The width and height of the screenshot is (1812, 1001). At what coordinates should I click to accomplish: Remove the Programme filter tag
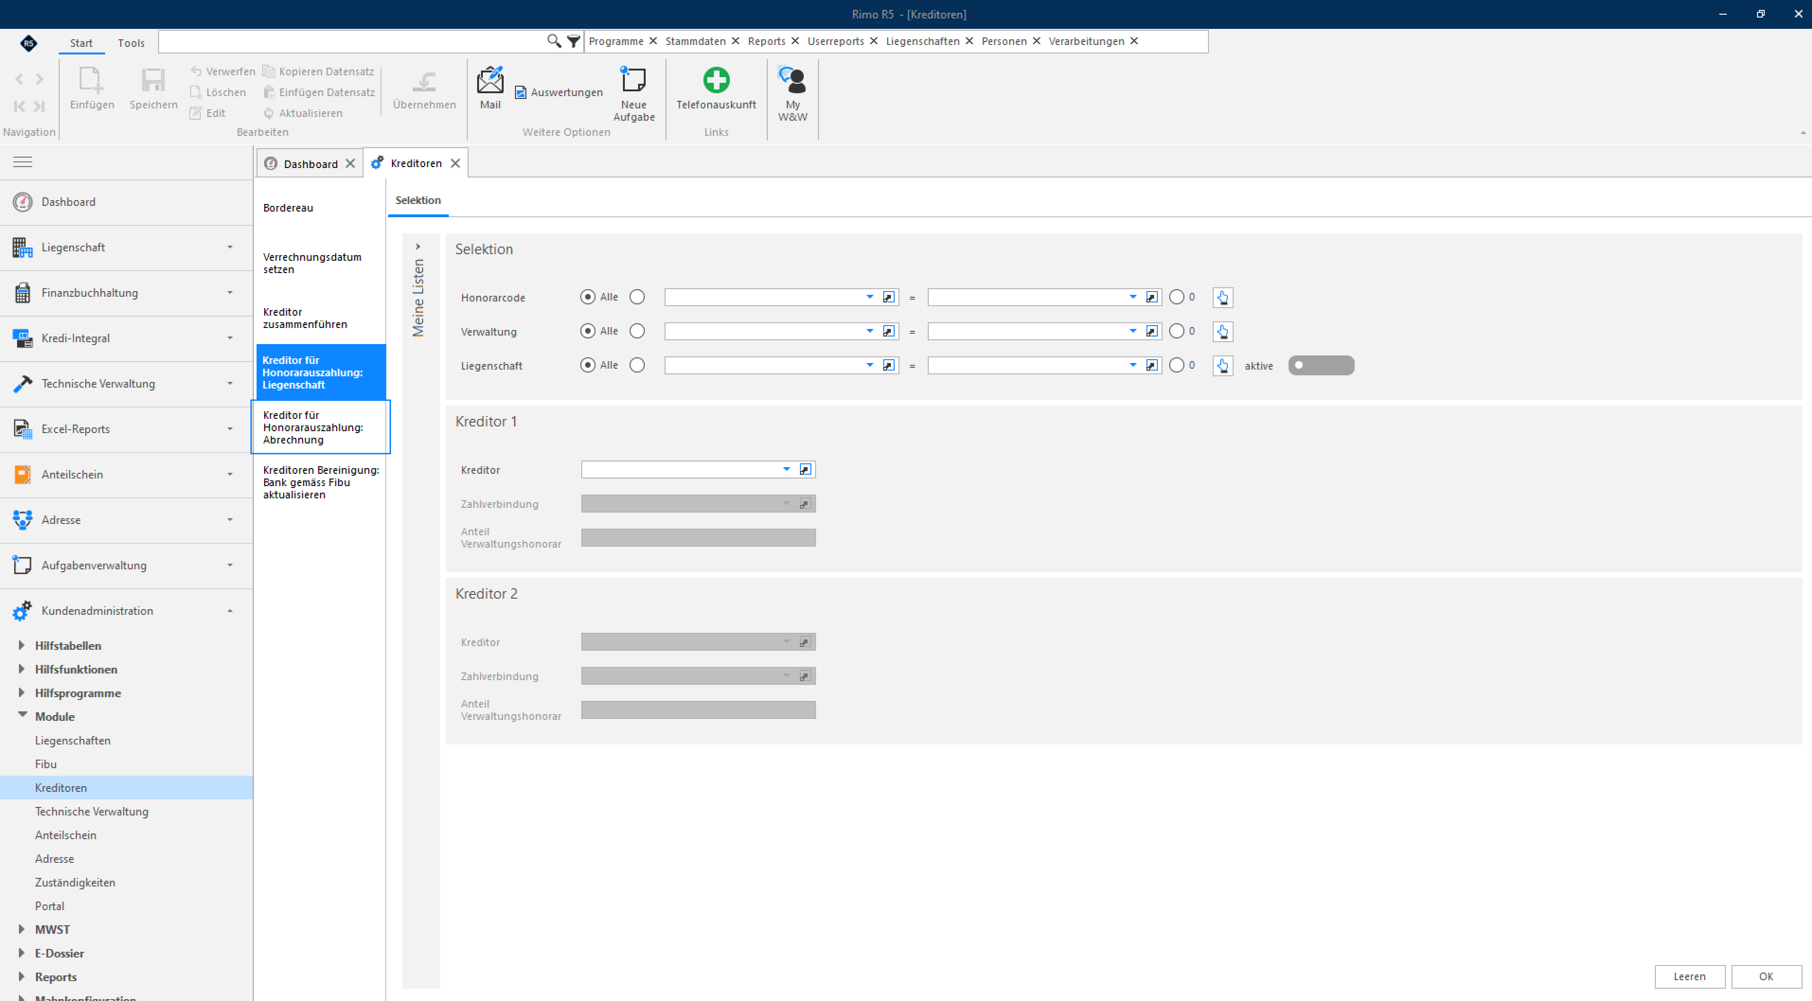653,41
